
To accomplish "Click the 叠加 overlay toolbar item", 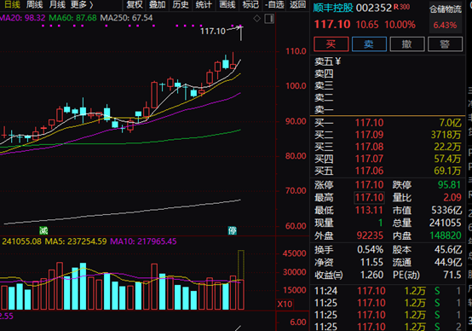I will 157,4.
